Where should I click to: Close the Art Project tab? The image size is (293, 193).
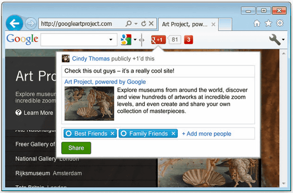coord(213,24)
